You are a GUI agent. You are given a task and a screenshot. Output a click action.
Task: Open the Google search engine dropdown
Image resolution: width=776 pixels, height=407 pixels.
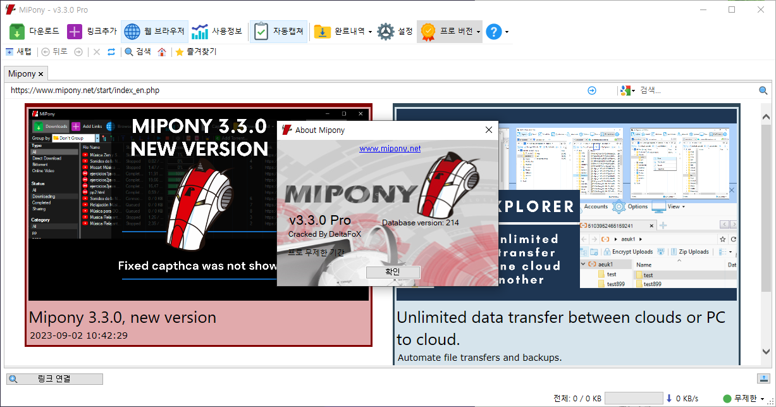[627, 91]
